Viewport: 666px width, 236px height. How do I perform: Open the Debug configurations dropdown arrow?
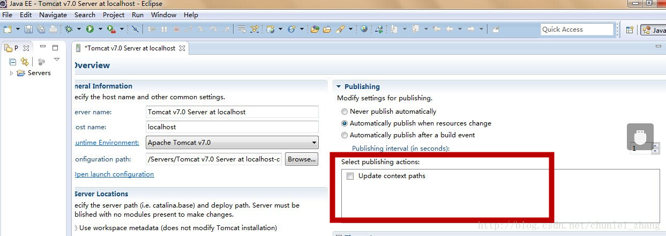(79, 29)
